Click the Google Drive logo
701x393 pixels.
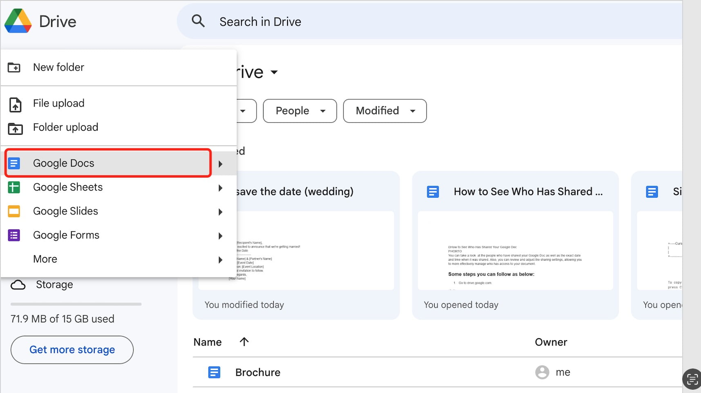(x=18, y=21)
